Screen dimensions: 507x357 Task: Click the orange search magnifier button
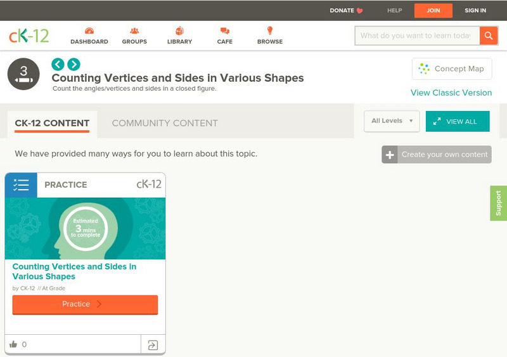pyautogui.click(x=489, y=36)
